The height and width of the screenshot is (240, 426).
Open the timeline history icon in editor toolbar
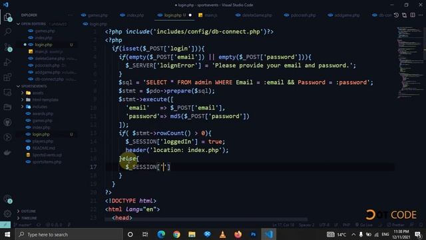[x=396, y=15]
